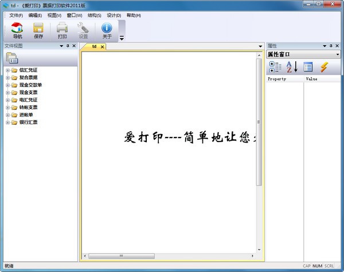Click the 保存 floppy disk icon

38,28
